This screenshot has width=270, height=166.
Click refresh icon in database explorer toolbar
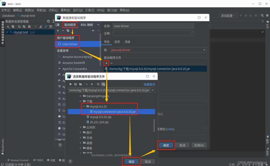click(19, 27)
